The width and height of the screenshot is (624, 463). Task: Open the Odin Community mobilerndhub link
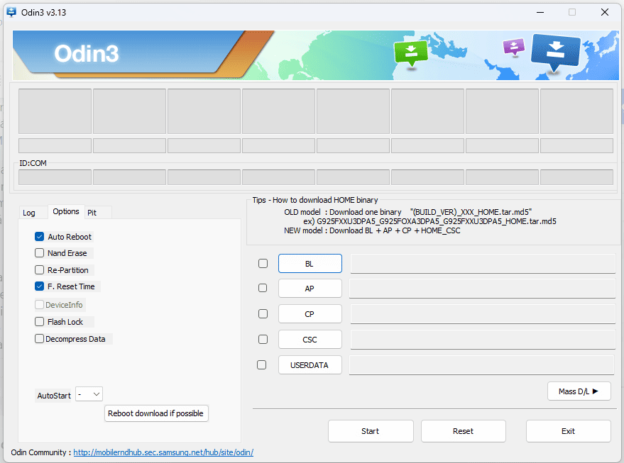pos(163,452)
